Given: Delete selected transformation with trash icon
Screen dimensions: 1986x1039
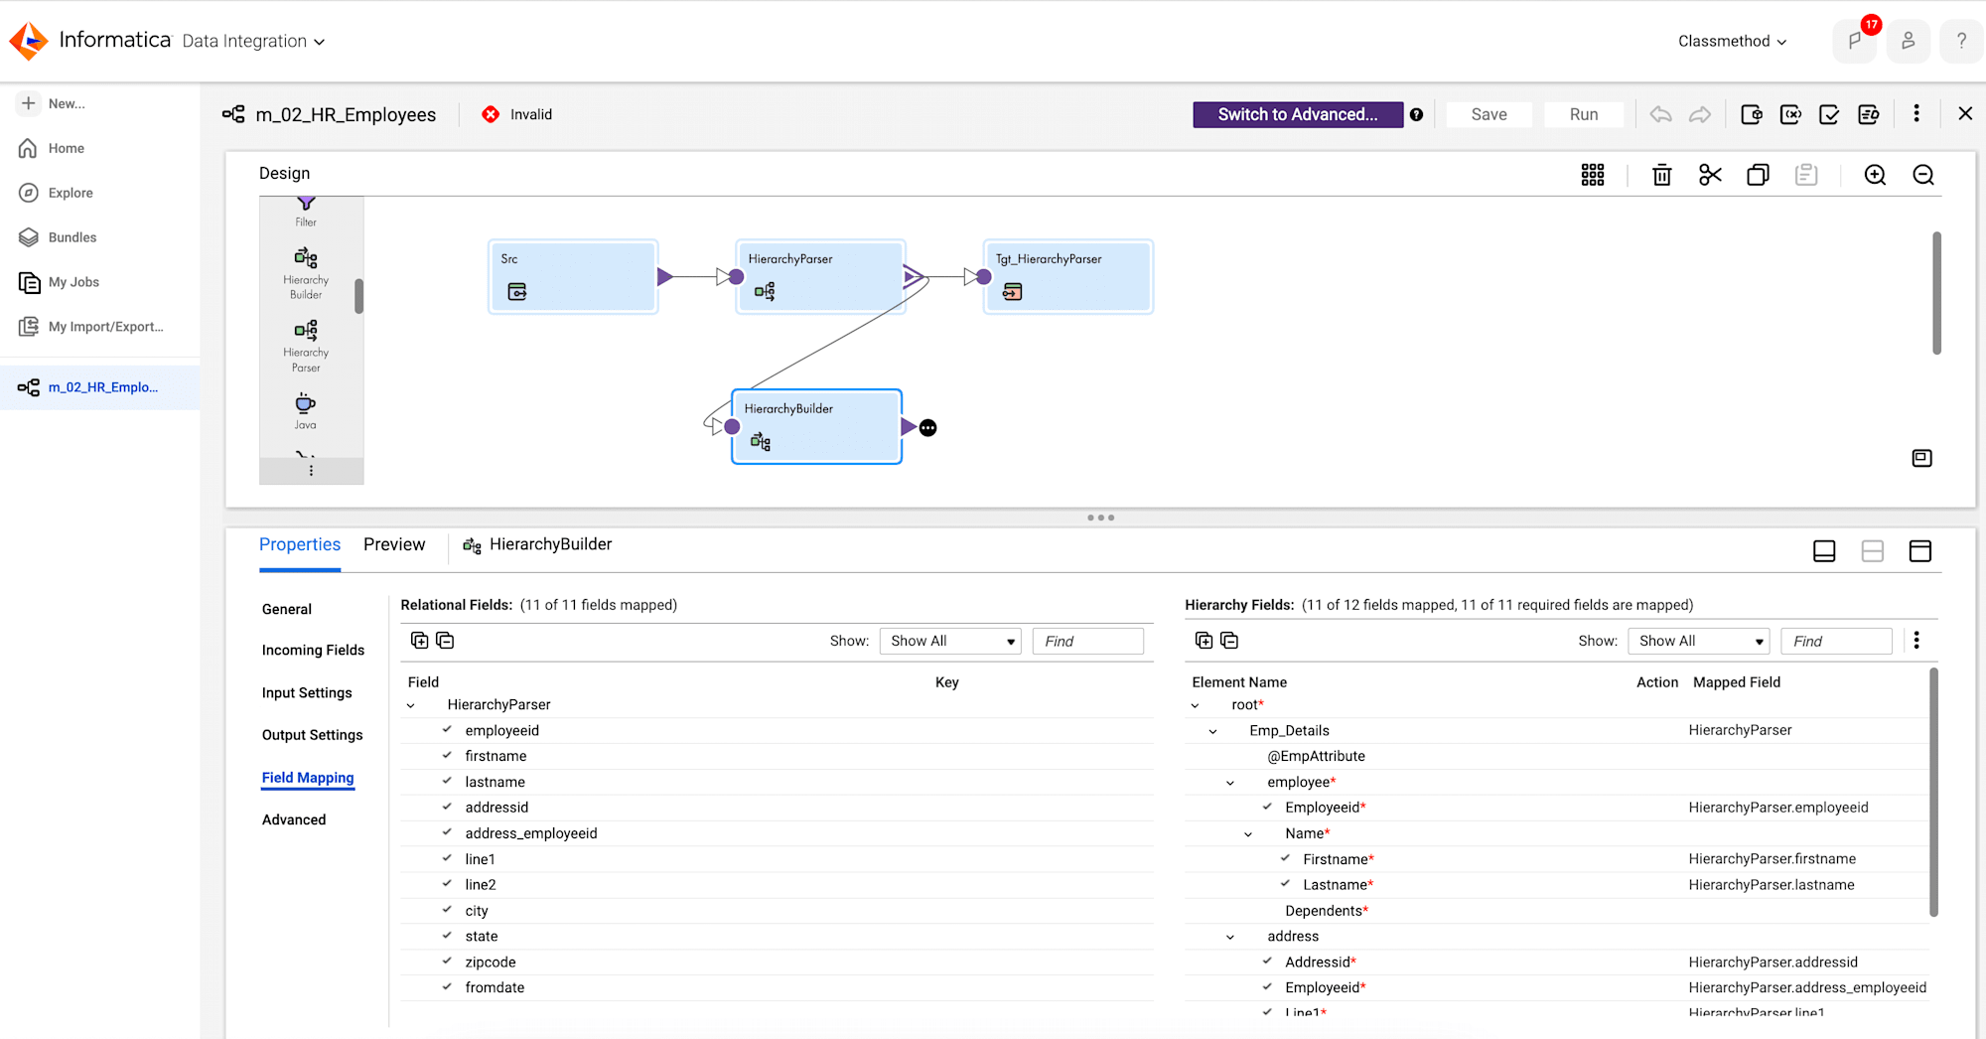Looking at the screenshot, I should click(1661, 175).
